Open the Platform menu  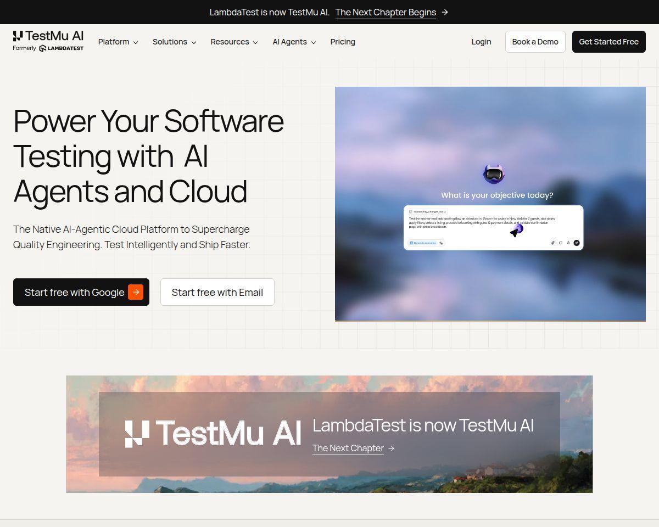pyautogui.click(x=118, y=42)
